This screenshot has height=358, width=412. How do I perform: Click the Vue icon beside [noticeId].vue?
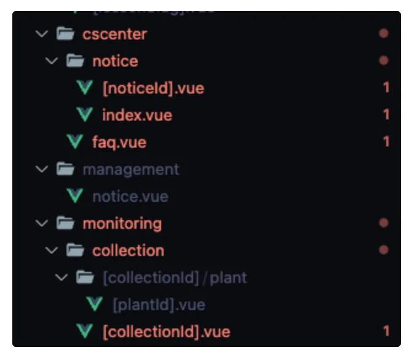pyautogui.click(x=85, y=88)
